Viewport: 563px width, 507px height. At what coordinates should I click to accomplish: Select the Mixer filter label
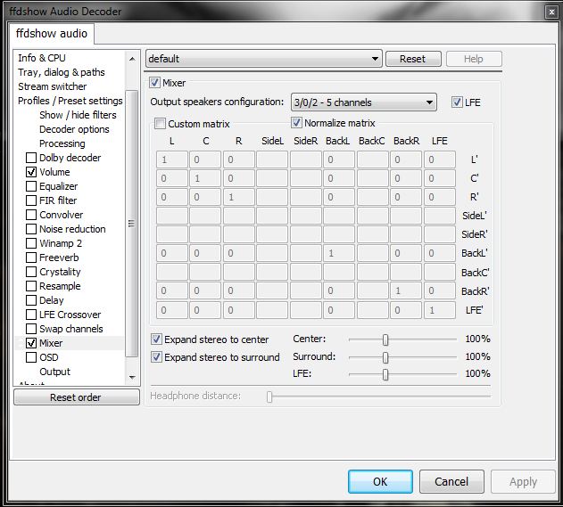point(51,343)
